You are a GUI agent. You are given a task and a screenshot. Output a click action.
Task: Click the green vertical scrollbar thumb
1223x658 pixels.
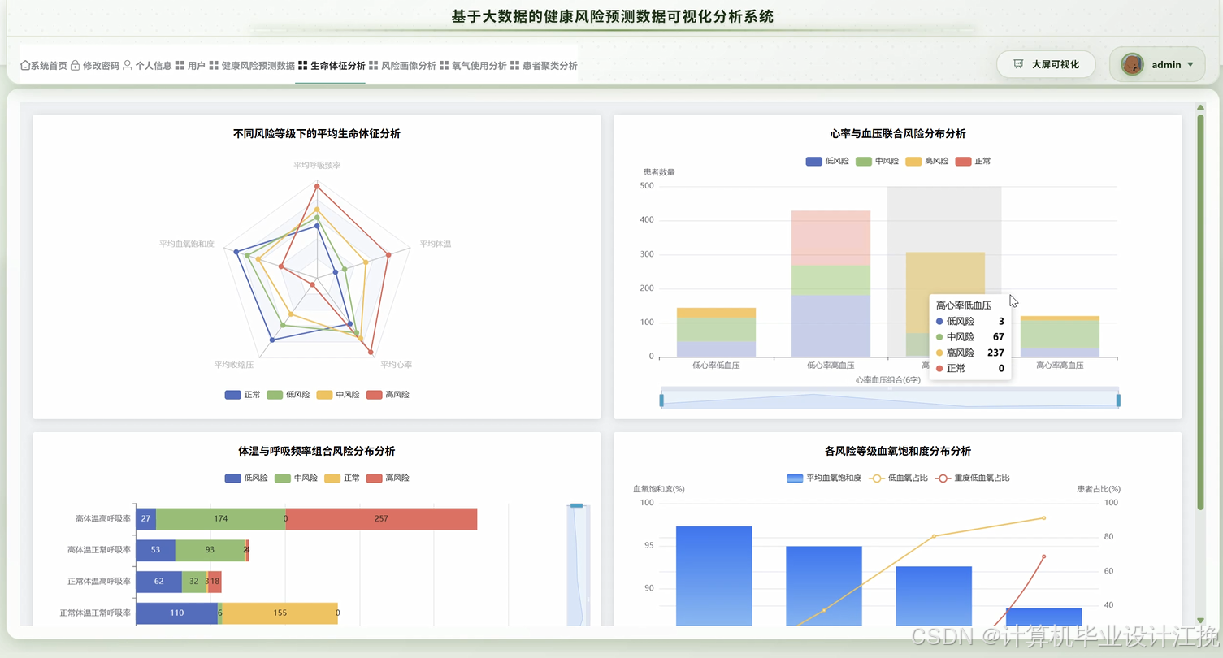[1200, 313]
